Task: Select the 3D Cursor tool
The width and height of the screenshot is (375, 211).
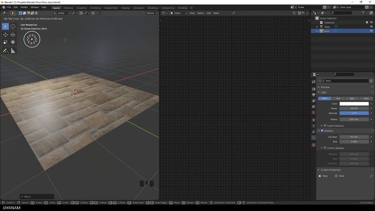Action: pyautogui.click(x=13, y=26)
